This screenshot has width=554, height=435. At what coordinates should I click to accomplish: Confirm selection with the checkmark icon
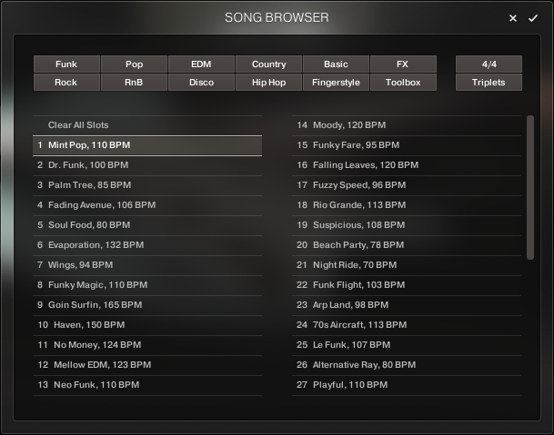coord(533,18)
